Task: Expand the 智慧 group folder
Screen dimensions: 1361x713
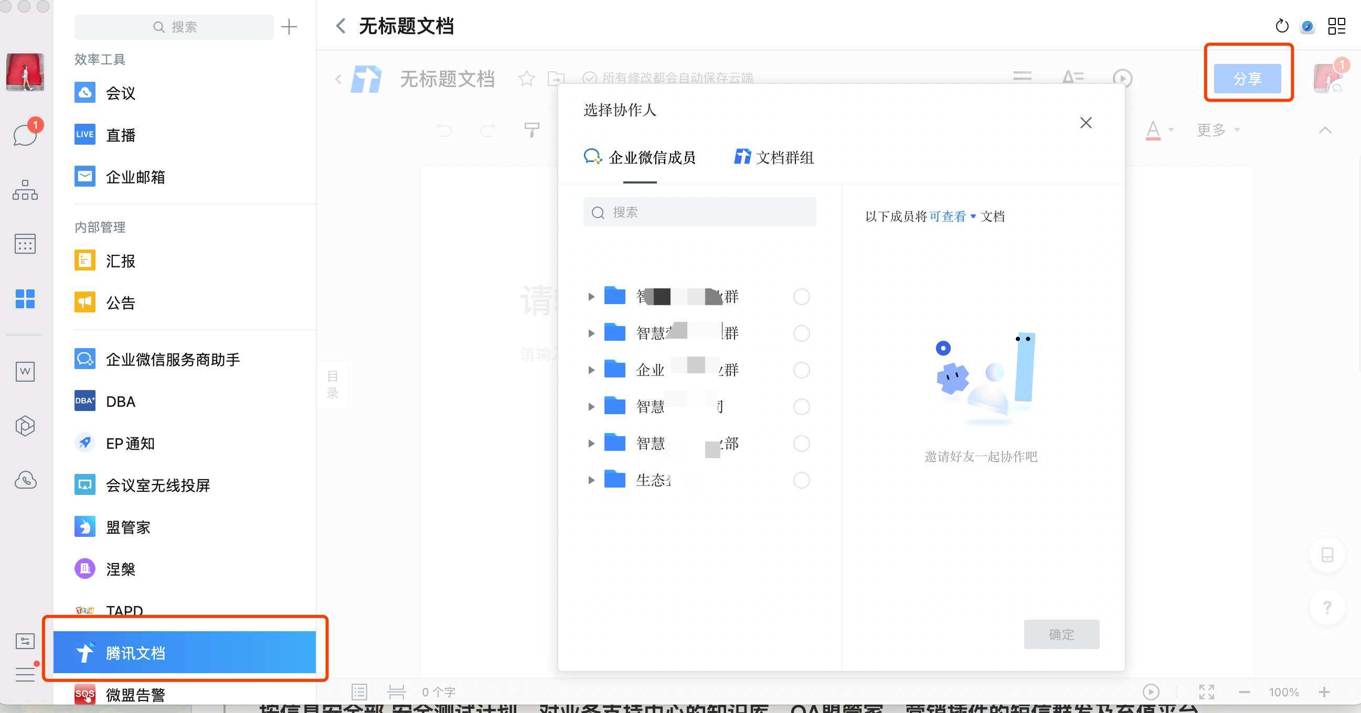Action: (x=590, y=333)
